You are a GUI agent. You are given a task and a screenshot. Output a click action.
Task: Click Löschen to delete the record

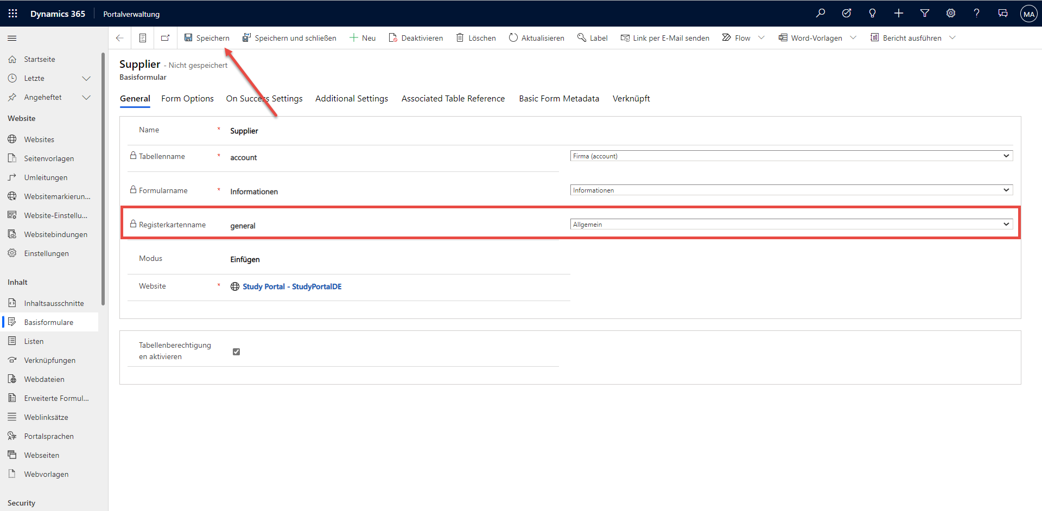[x=476, y=38]
